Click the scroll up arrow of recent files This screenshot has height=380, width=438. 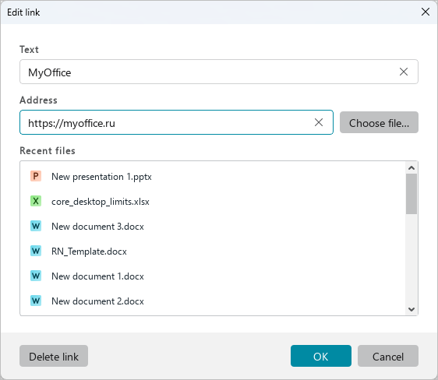click(412, 167)
